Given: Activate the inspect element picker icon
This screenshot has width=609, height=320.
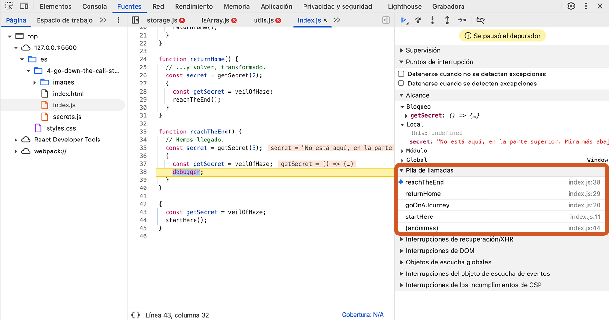Looking at the screenshot, I should coord(9,6).
